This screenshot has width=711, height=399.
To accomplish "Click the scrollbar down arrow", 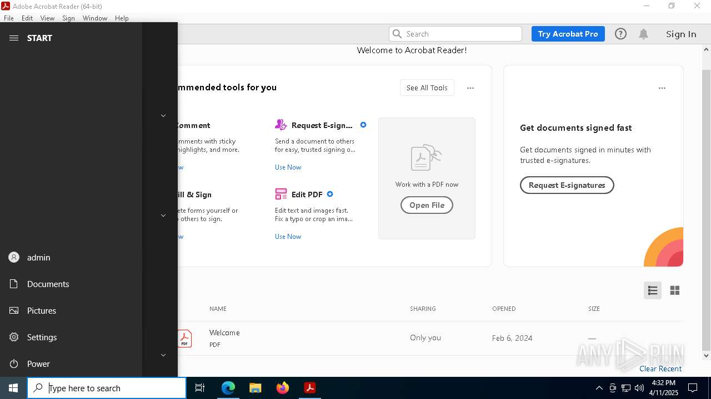I will (x=706, y=356).
